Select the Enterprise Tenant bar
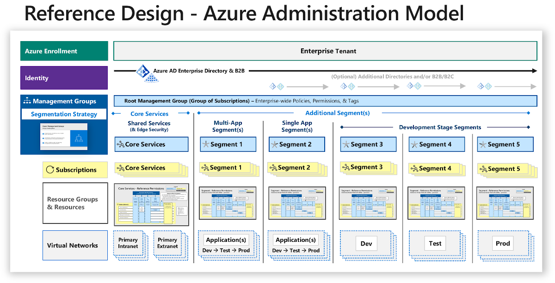The width and height of the screenshot is (555, 283). tap(325, 51)
